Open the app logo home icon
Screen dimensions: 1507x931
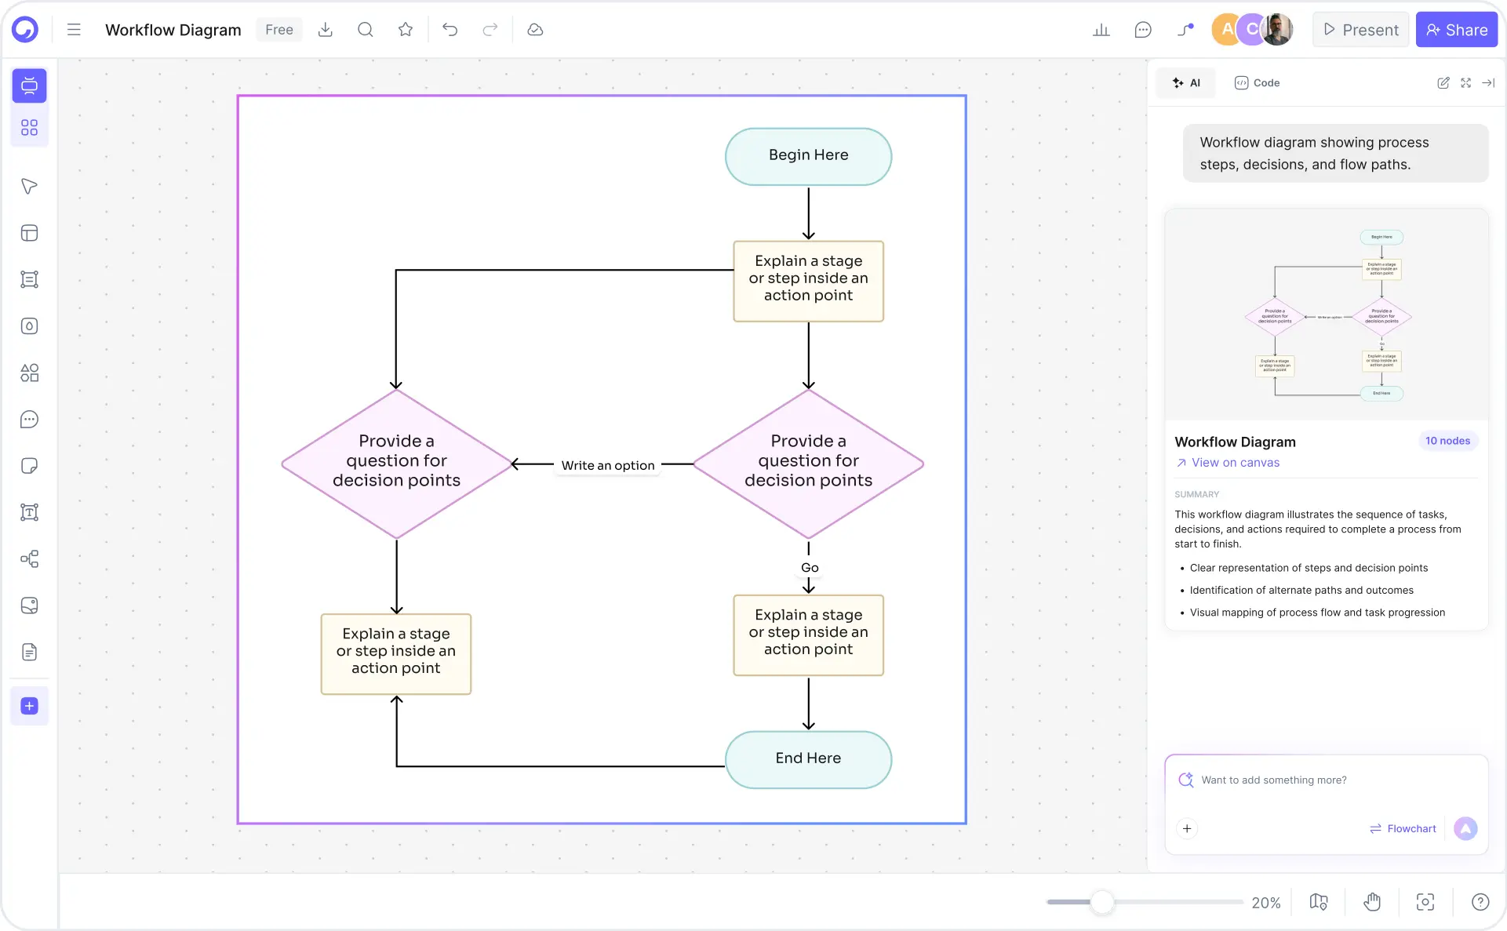point(25,30)
